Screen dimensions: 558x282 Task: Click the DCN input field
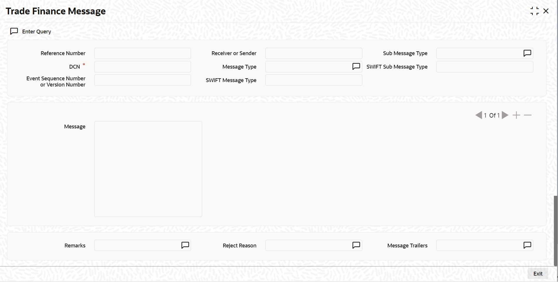143,67
